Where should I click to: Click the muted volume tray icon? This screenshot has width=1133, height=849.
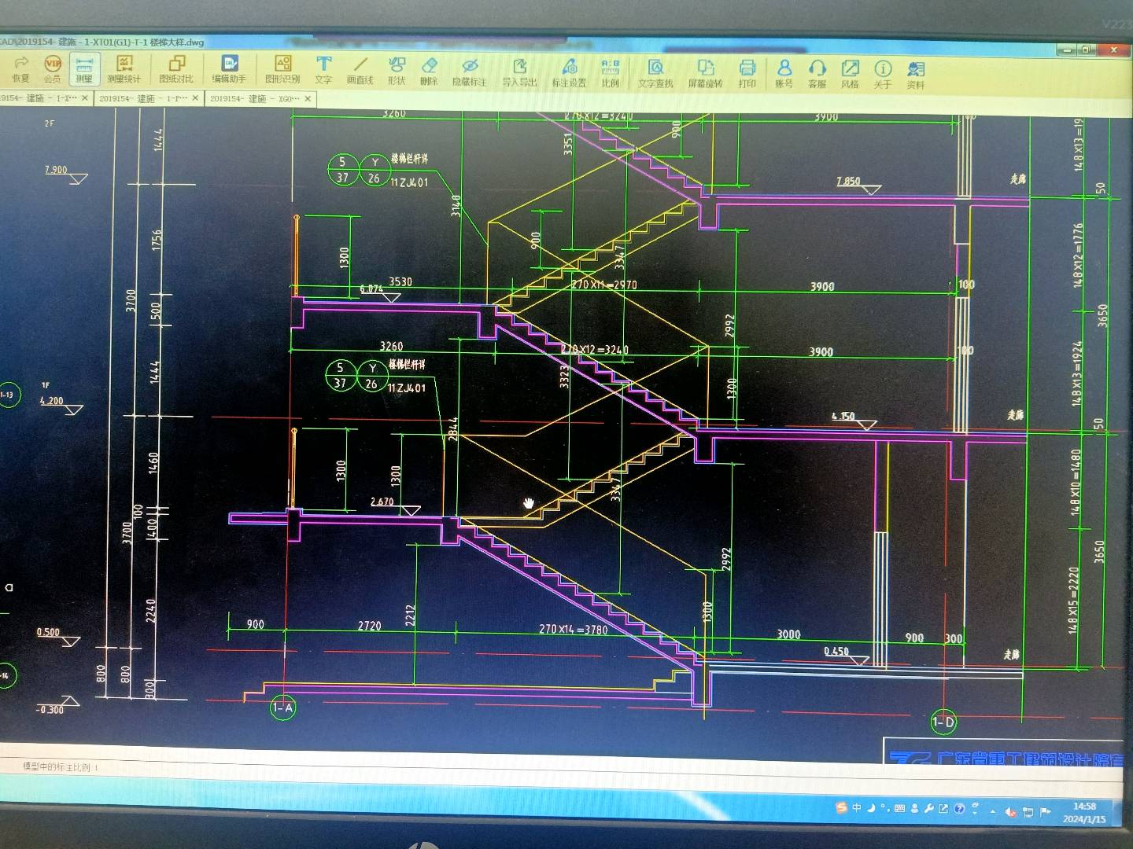pyautogui.click(x=1010, y=813)
